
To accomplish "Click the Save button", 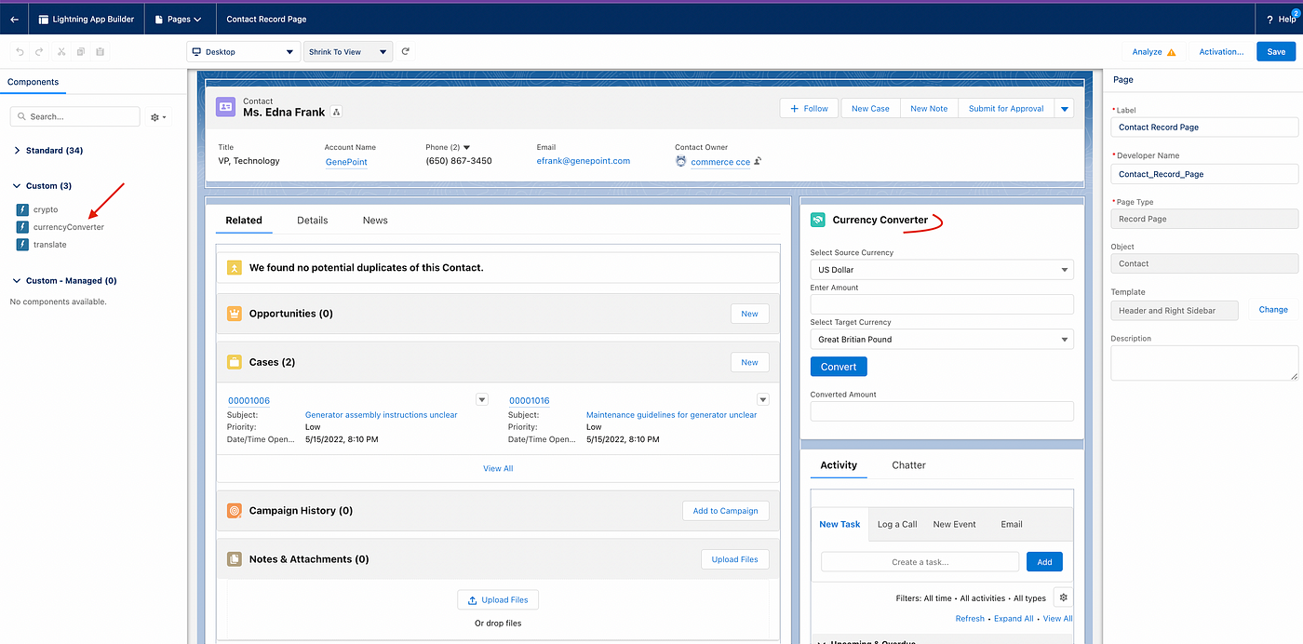I will pos(1276,52).
